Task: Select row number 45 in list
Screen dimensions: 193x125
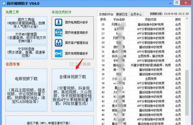Action: click(x=103, y=115)
